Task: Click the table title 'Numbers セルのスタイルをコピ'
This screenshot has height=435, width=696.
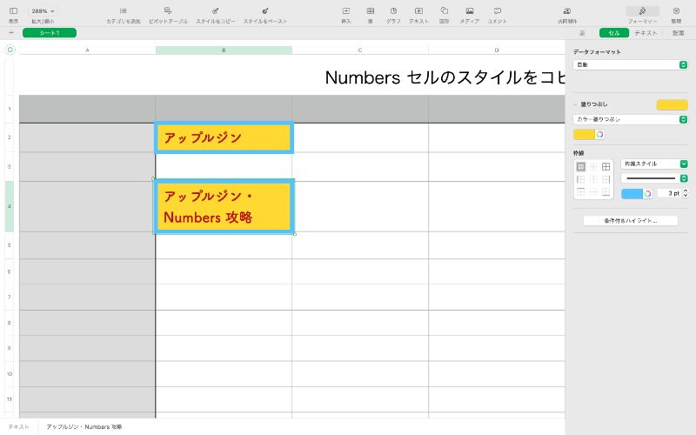Action: [445, 77]
